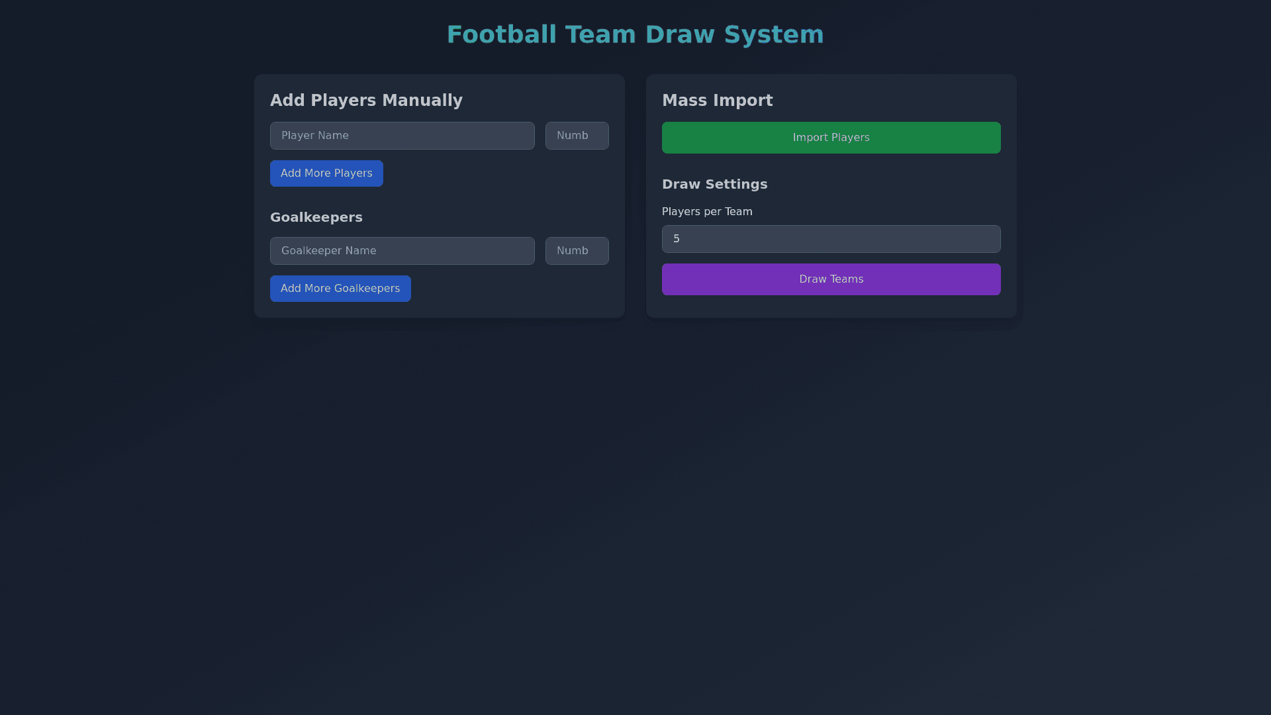Screen dimensions: 1271x715
Task: Click the green Import Players button
Action: tap(831, 138)
